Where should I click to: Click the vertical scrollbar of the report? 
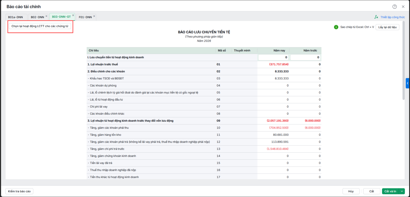tap(404, 61)
